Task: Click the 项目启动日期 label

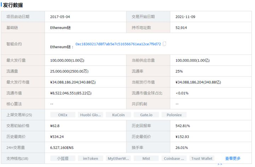Action: coord(18,17)
